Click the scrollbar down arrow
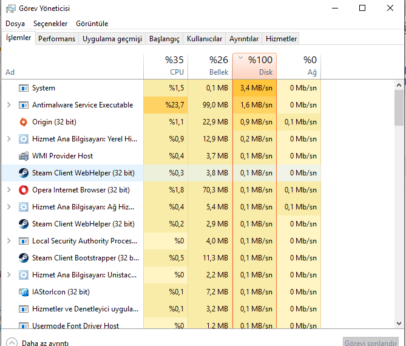406x346 pixels. pyautogui.click(x=399, y=323)
